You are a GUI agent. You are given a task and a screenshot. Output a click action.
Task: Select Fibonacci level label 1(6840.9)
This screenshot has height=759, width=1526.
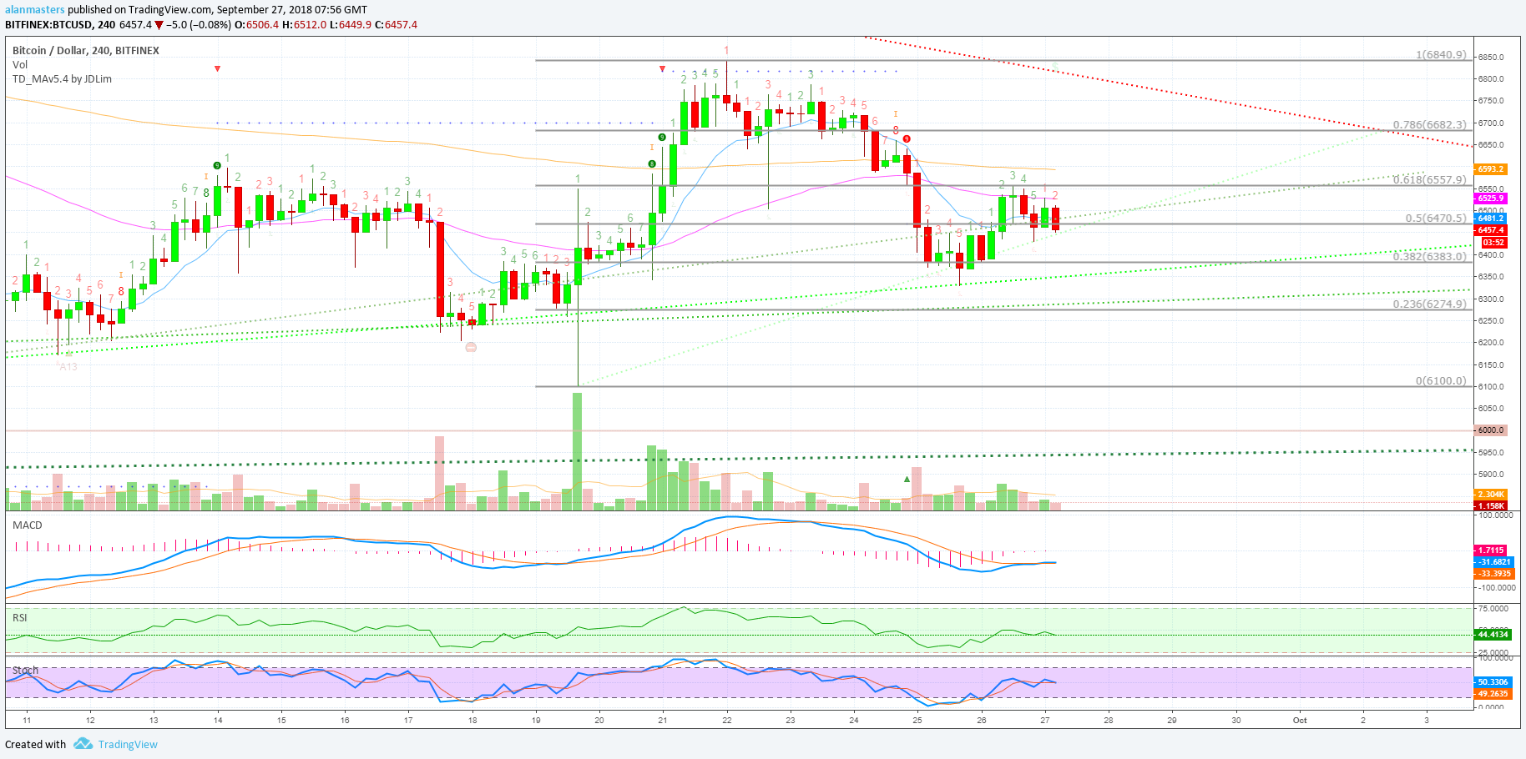point(1441,54)
